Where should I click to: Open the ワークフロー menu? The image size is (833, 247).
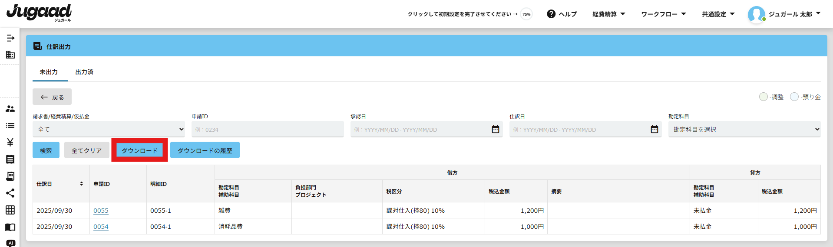pyautogui.click(x=663, y=14)
